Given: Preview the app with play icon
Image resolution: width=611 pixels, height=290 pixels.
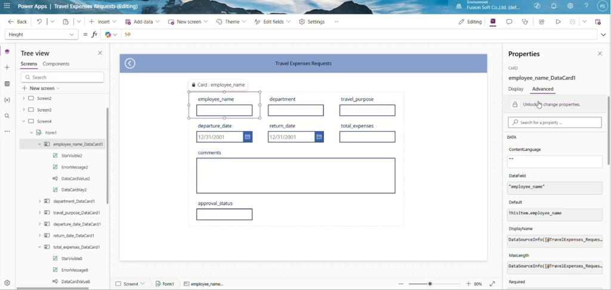Looking at the screenshot, I should [558, 22].
